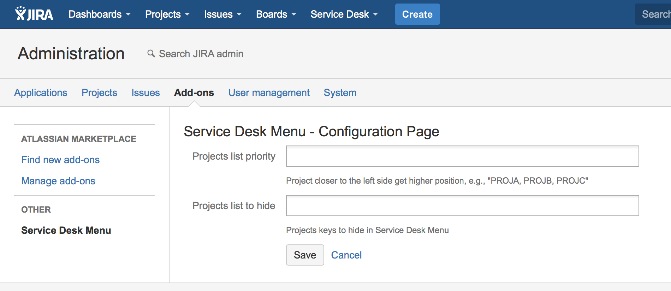Image resolution: width=671 pixels, height=291 pixels.
Task: Click the OTHER section heading
Action: click(36, 209)
